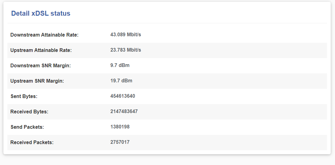Image resolution: width=335 pixels, height=165 pixels.
Task: Select the 43.089 Mbit/s downstream rate value
Action: coord(126,35)
